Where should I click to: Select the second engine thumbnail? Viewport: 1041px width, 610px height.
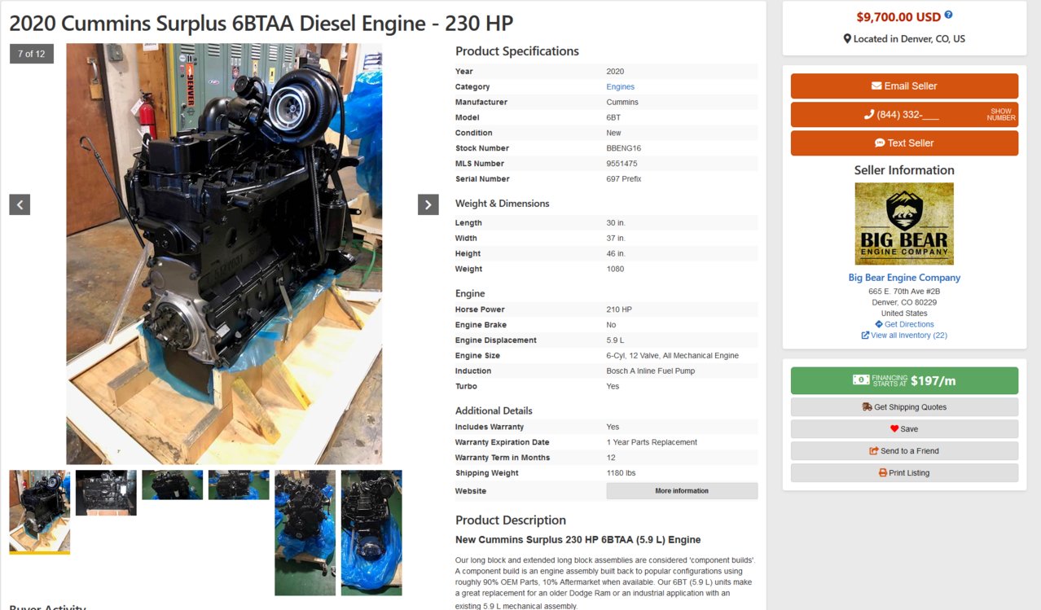(x=106, y=493)
